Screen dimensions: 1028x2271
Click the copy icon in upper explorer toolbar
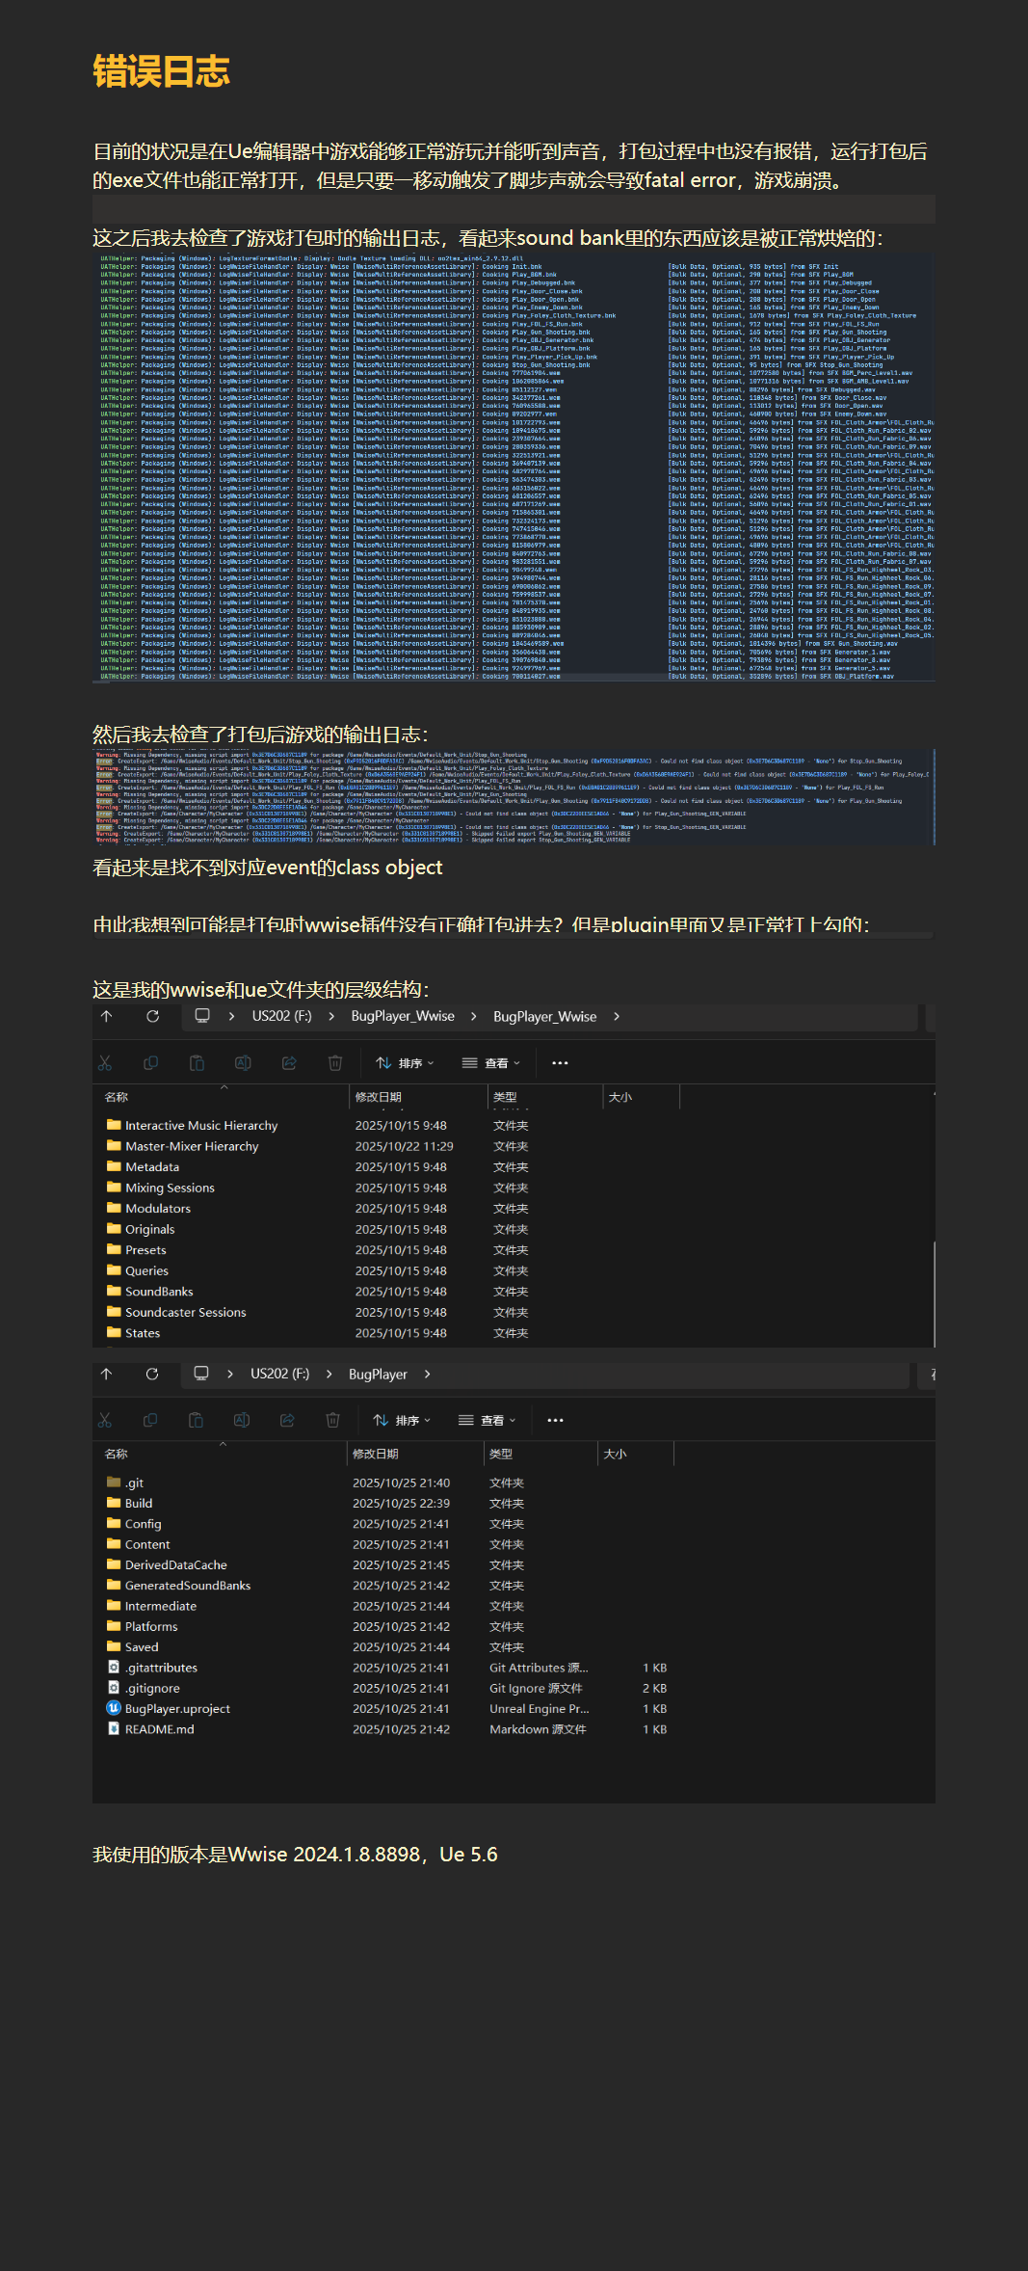pos(151,1062)
